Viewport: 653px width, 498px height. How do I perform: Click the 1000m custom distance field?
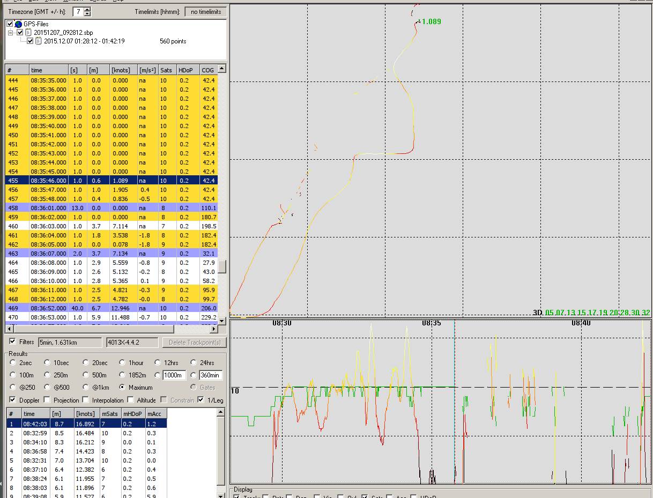[x=174, y=375]
